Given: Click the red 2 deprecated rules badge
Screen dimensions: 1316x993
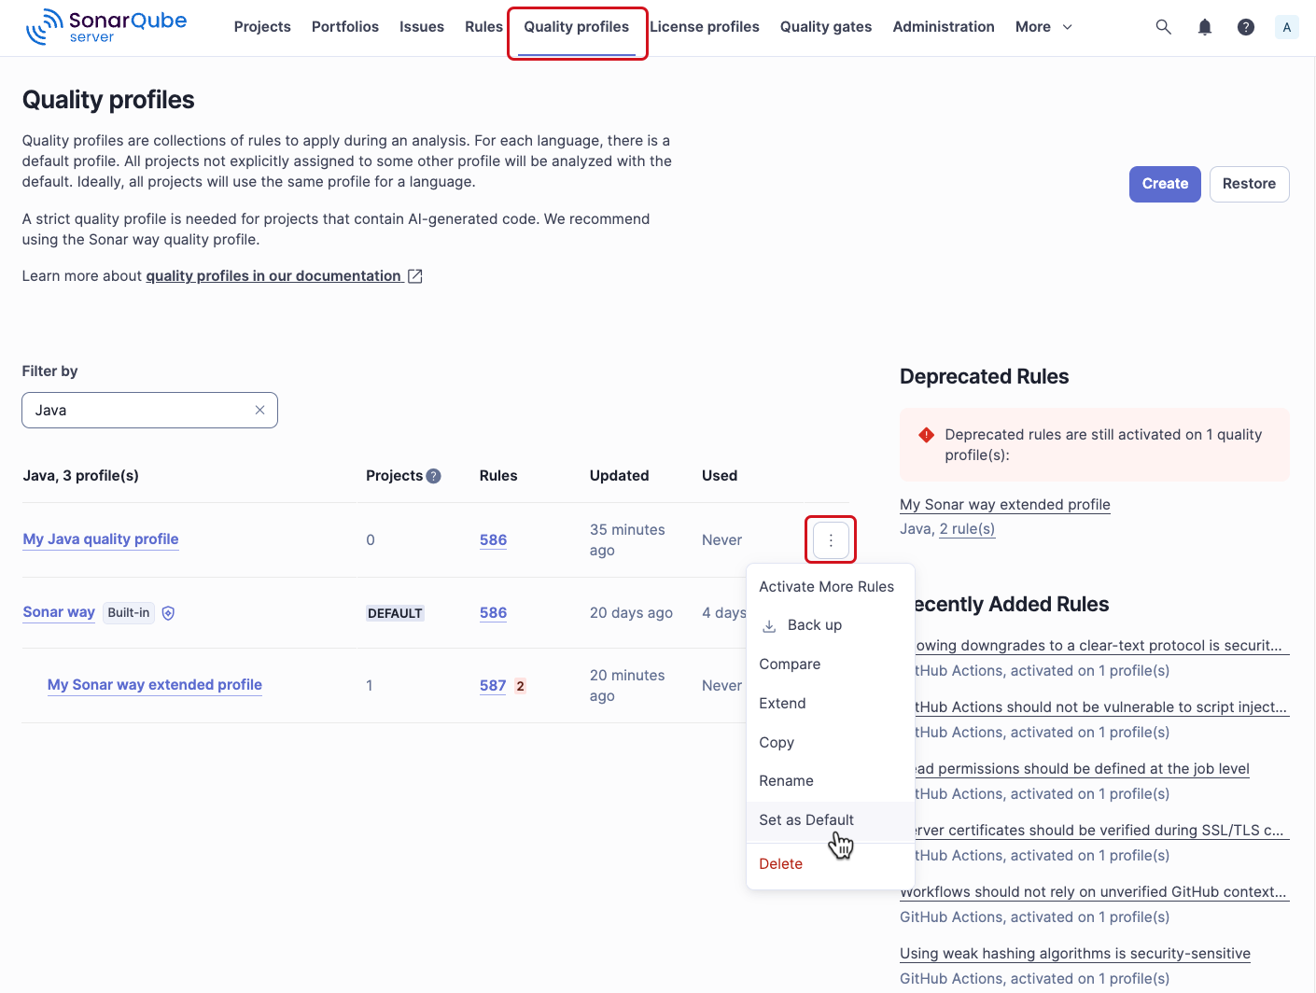Looking at the screenshot, I should click(521, 686).
